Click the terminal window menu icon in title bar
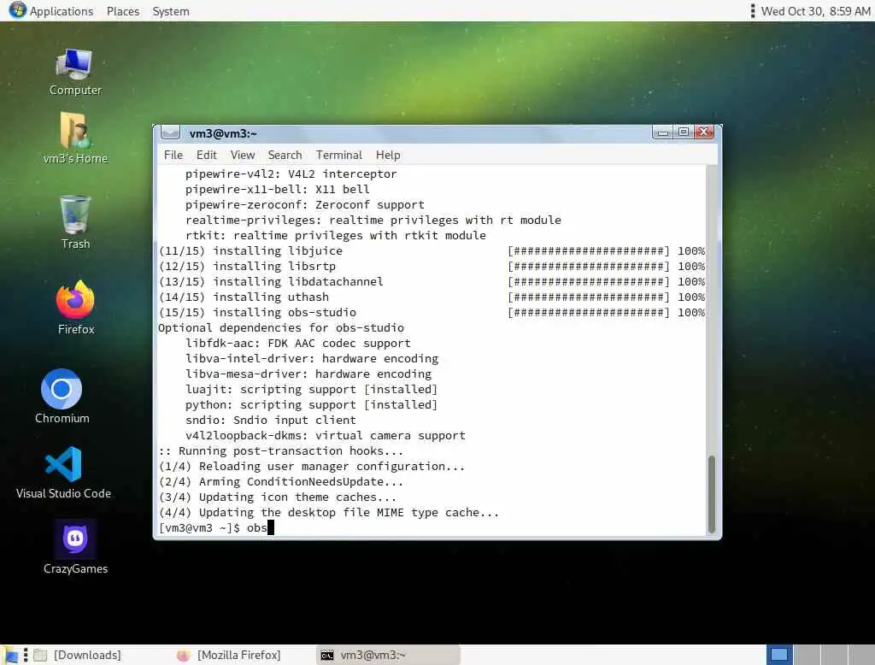This screenshot has width=875, height=665. point(170,132)
